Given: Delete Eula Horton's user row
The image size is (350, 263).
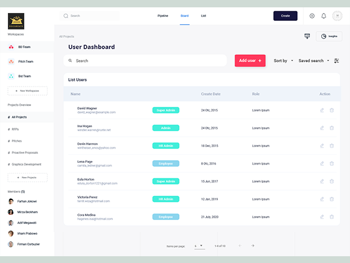Looking at the screenshot, I should tap(332, 182).
